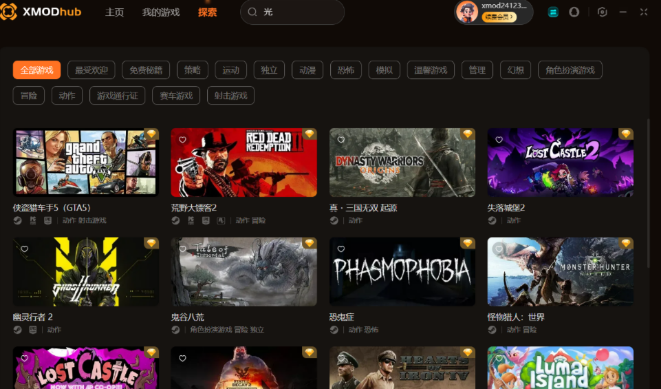Image resolution: width=661 pixels, height=389 pixels.
Task: Click Steam icon under 鬼谷八荒
Action: (x=175, y=330)
